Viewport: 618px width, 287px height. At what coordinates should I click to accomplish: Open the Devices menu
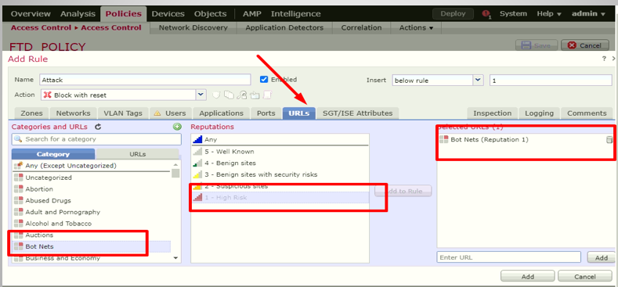[x=168, y=14]
